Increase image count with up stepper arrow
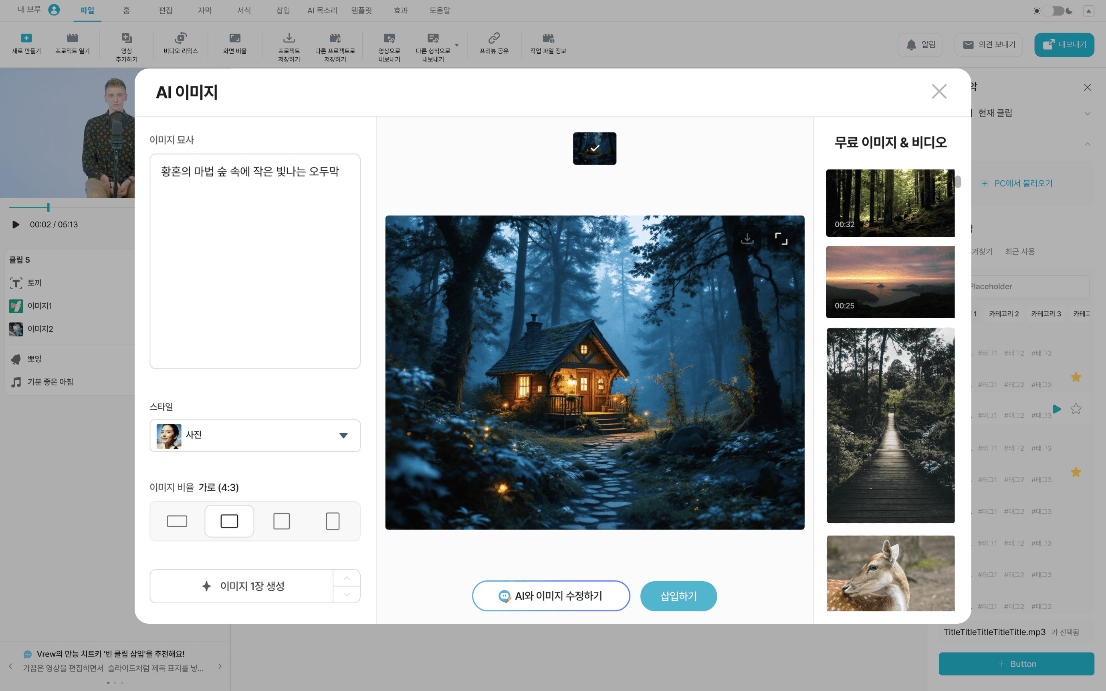Screen dimensions: 1106x691 tap(346, 578)
